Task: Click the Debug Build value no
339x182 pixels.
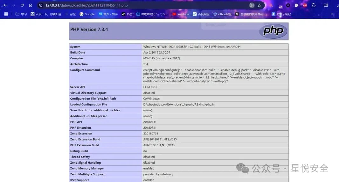Action: [x=145, y=151]
